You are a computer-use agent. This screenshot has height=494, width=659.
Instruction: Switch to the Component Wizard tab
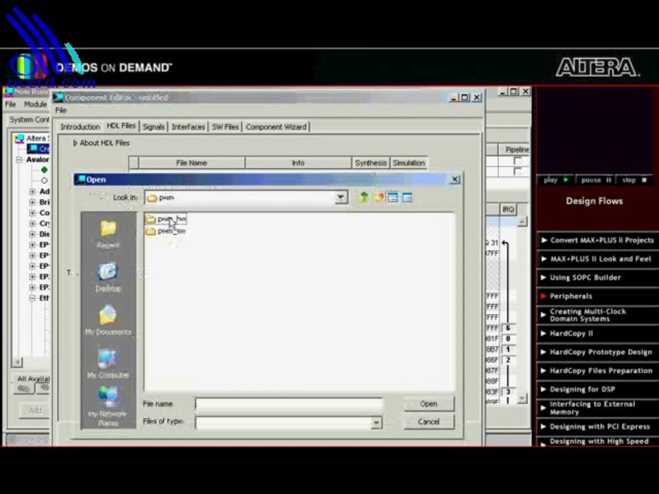[x=276, y=127]
